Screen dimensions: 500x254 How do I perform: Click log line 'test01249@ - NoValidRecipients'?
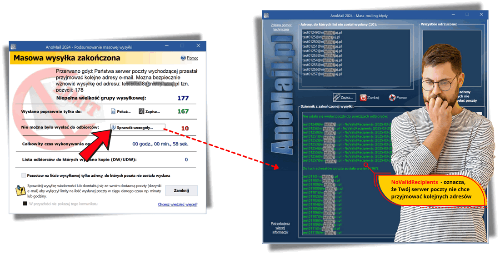[x=347, y=124]
